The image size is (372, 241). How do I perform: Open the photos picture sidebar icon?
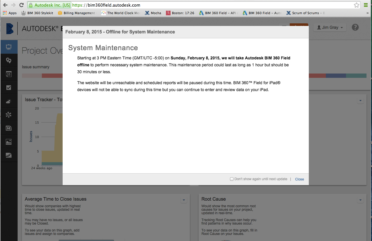(x=9, y=142)
